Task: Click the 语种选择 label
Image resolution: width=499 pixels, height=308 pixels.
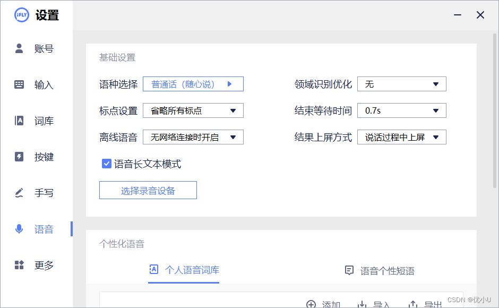Action: coord(118,84)
